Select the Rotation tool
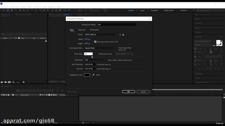The image size is (225, 126). (32, 10)
